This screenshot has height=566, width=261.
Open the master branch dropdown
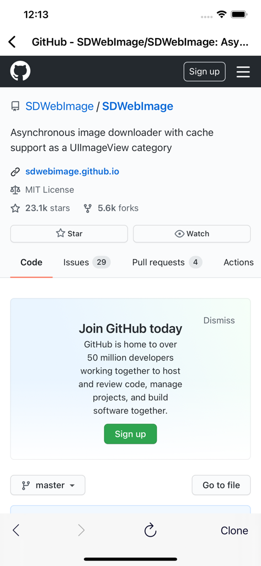pos(48,485)
